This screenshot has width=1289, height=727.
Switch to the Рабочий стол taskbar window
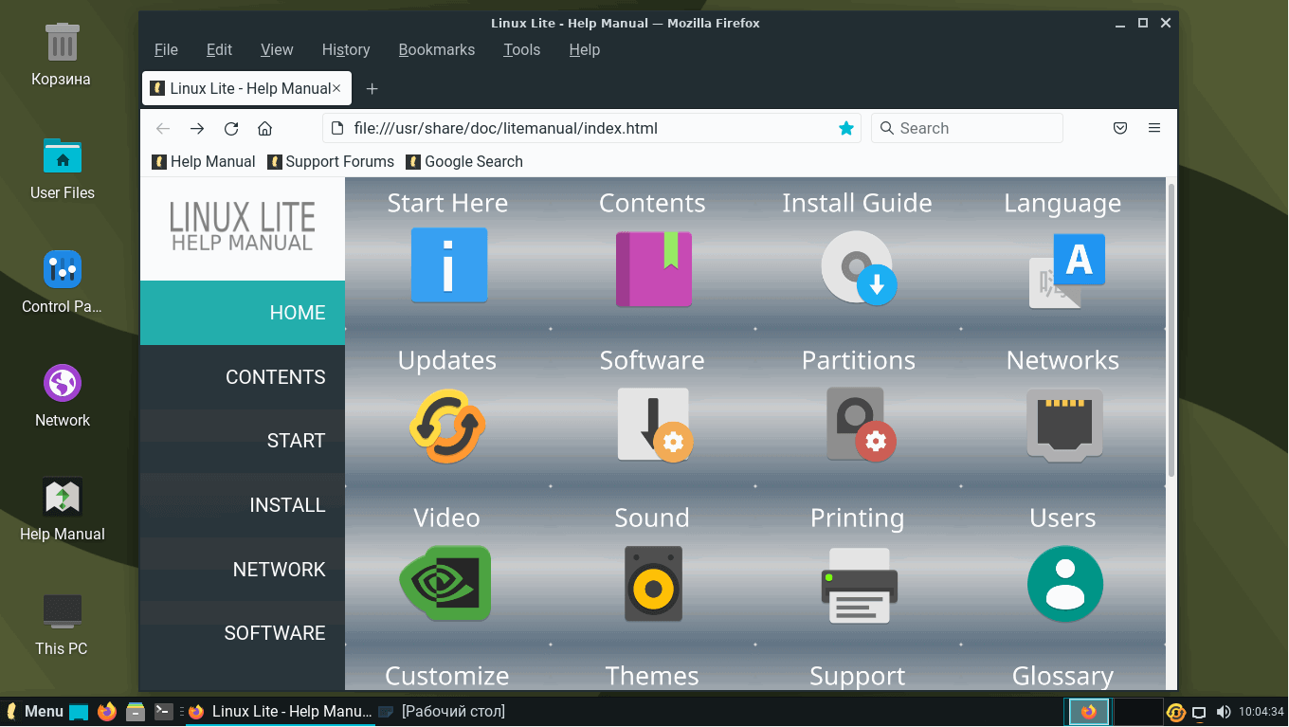443,711
